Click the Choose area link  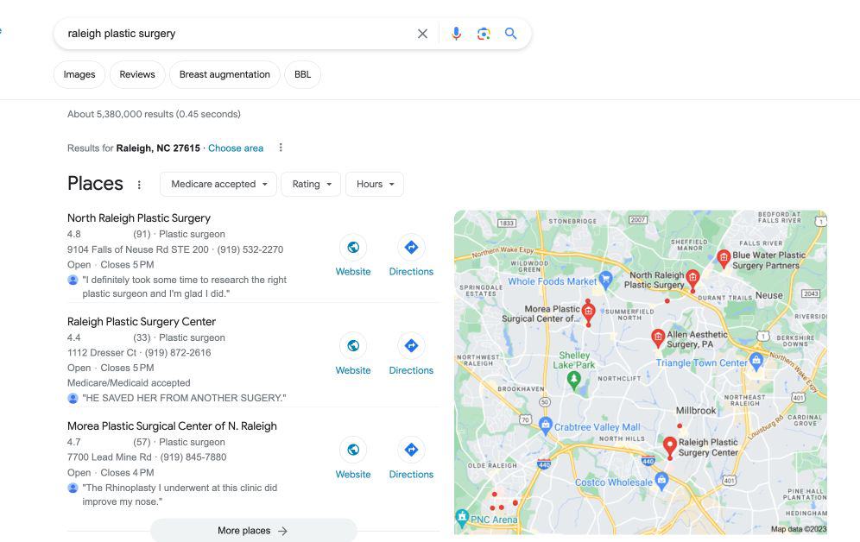236,148
